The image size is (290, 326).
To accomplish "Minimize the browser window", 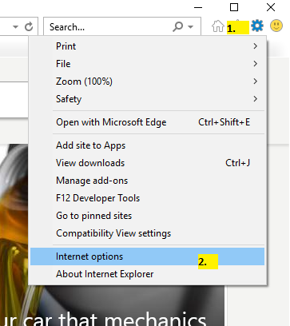I will coord(198,8).
